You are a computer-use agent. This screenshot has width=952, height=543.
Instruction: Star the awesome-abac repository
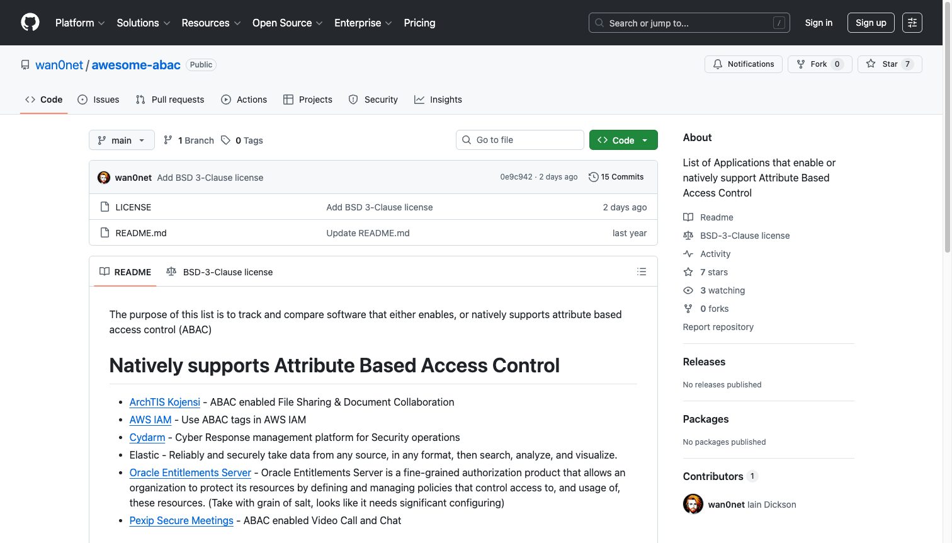[x=889, y=64]
